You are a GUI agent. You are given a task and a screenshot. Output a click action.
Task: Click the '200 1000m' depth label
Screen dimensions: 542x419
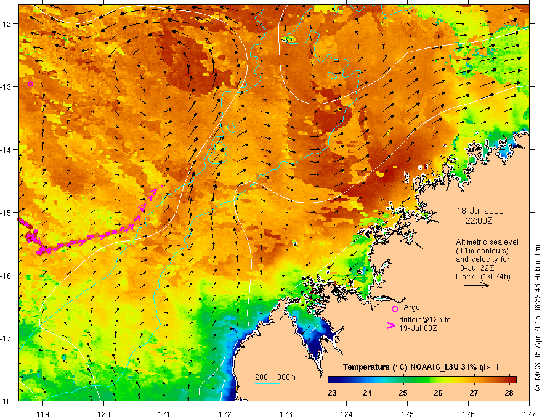pos(275,377)
